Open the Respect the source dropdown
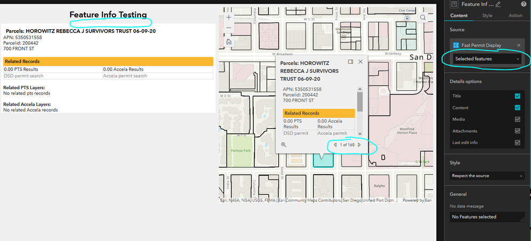The image size is (531, 241). point(487,176)
